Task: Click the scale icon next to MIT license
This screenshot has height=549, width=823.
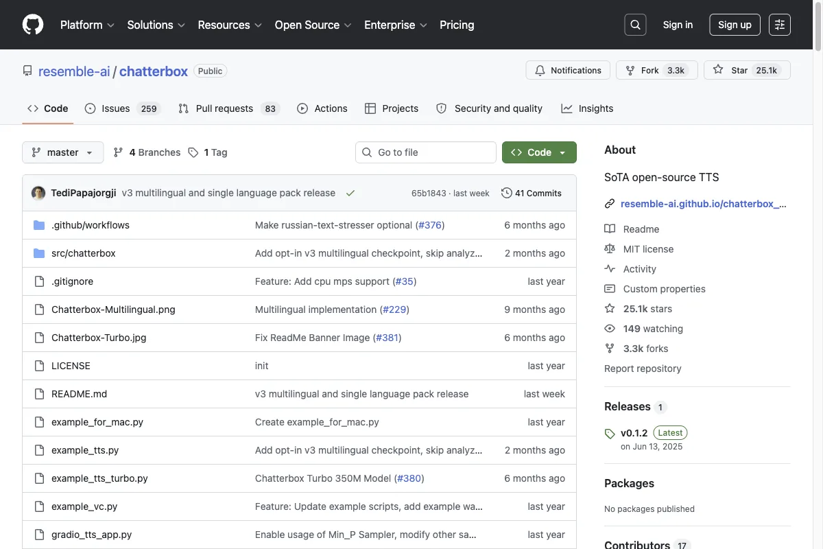Action: click(610, 249)
